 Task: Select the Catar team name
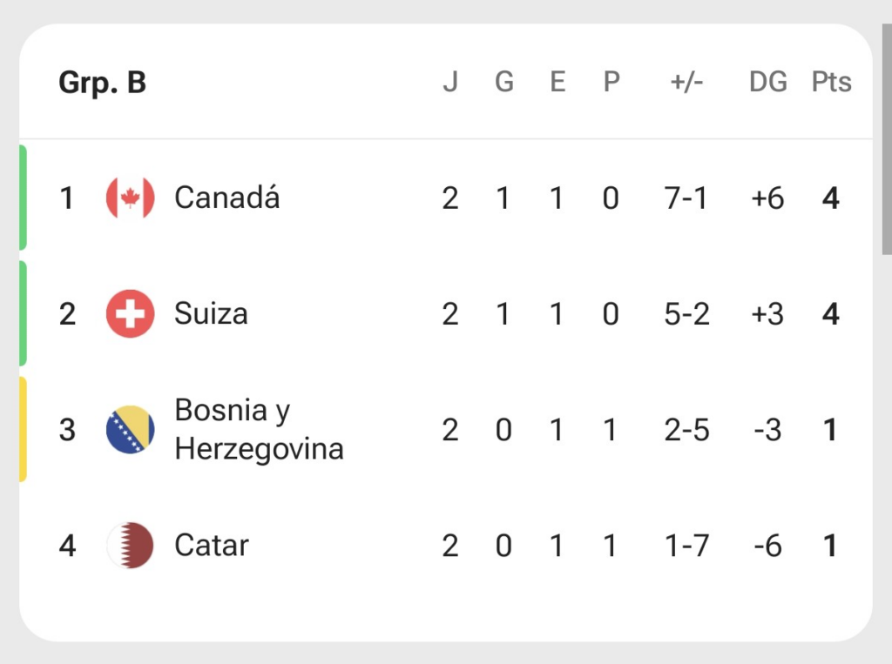click(x=212, y=545)
